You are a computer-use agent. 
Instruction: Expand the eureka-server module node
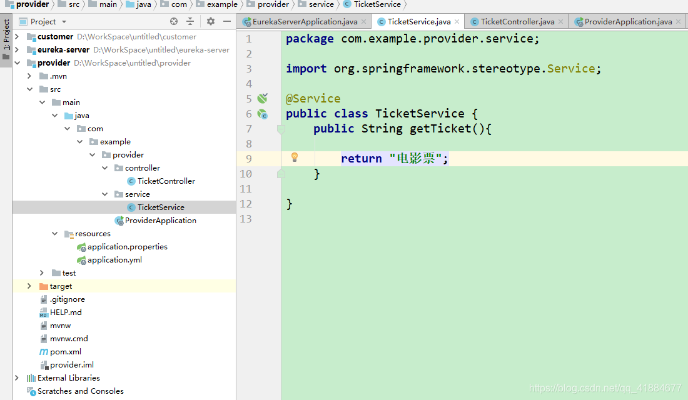click(17, 50)
